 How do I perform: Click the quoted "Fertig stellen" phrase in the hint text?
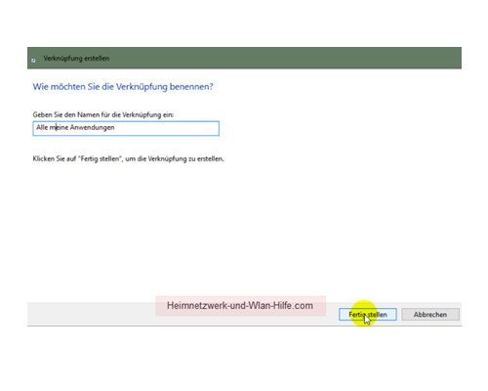pos(100,159)
